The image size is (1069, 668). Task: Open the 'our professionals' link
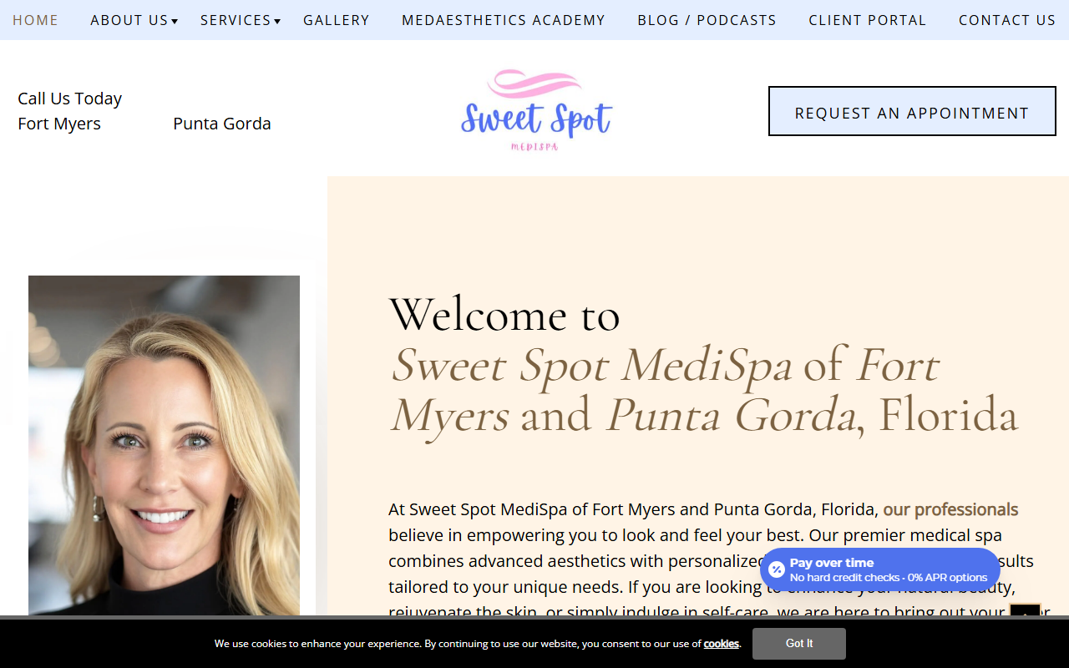(950, 509)
